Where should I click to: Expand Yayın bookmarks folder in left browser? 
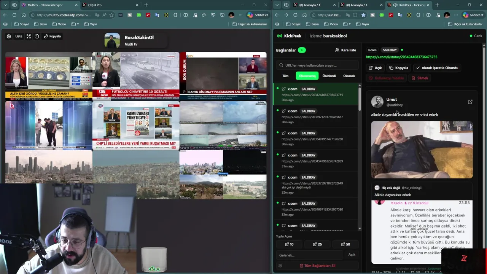point(91,24)
